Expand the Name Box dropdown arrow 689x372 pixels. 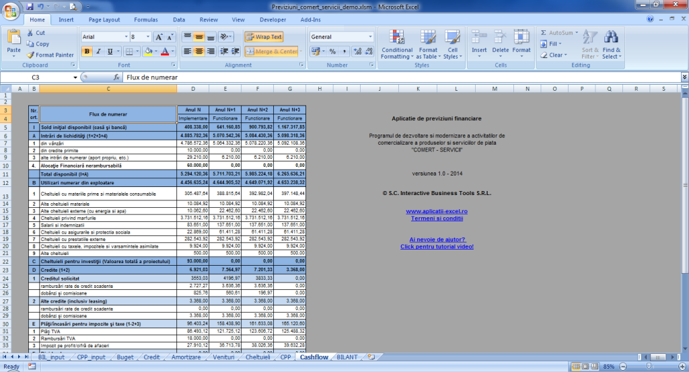point(75,77)
